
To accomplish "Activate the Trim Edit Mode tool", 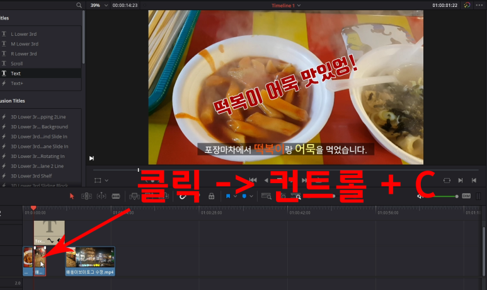I will coord(86,196).
